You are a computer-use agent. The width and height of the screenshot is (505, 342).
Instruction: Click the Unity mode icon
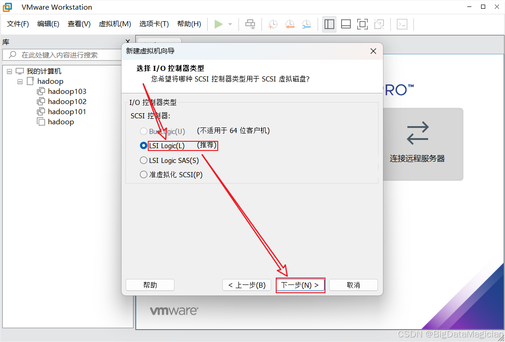point(379,24)
